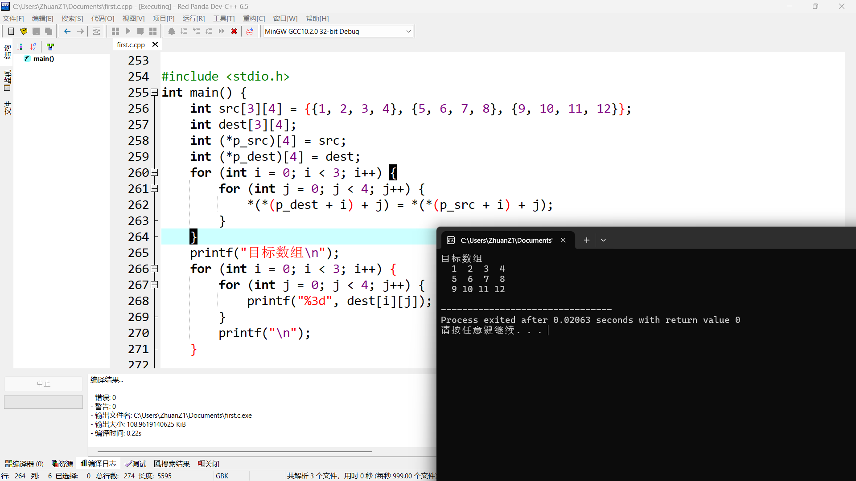Switch to the 搜索结果 bottom tab
The image size is (856, 481).
coord(172,464)
